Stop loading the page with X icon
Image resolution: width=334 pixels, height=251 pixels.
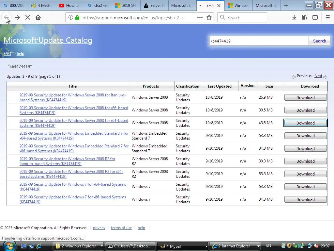(27, 18)
